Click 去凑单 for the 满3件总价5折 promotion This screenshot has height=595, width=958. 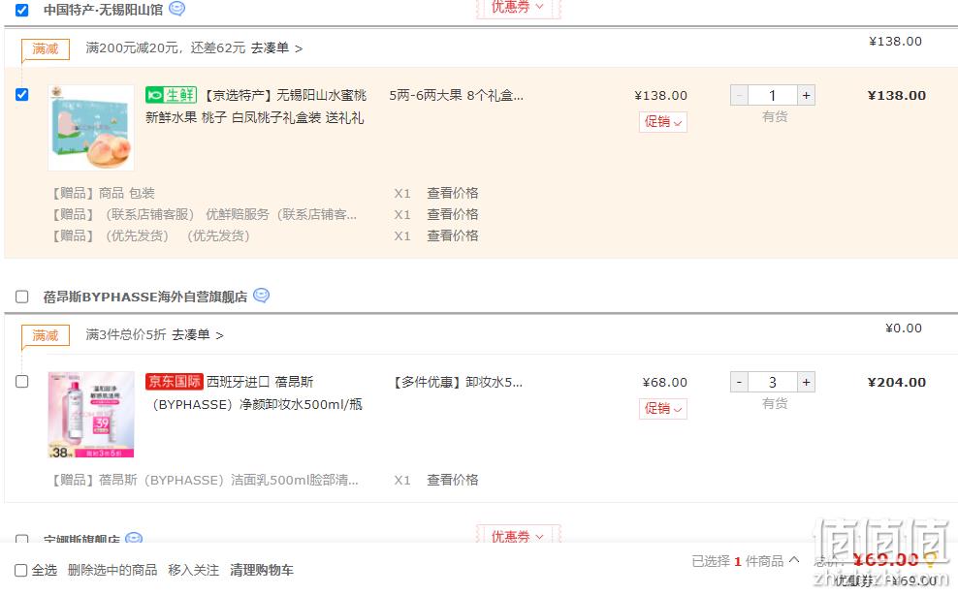[198, 334]
